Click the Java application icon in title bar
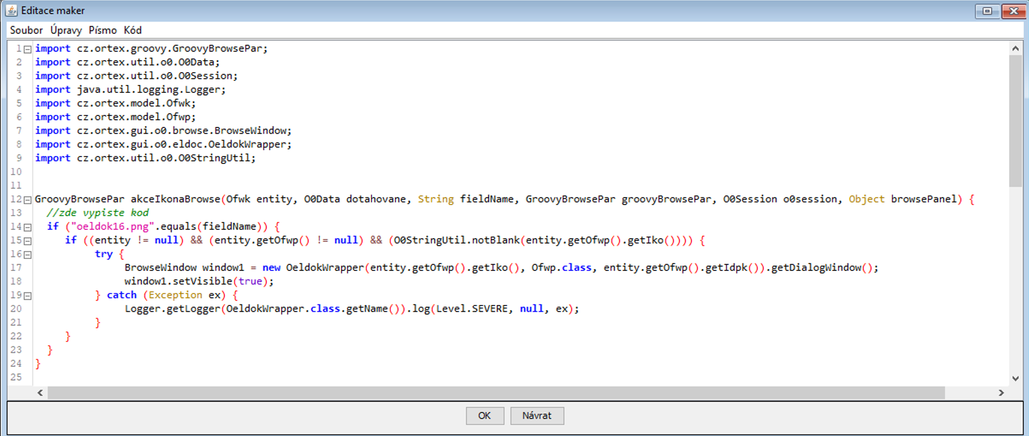 pos(11,10)
